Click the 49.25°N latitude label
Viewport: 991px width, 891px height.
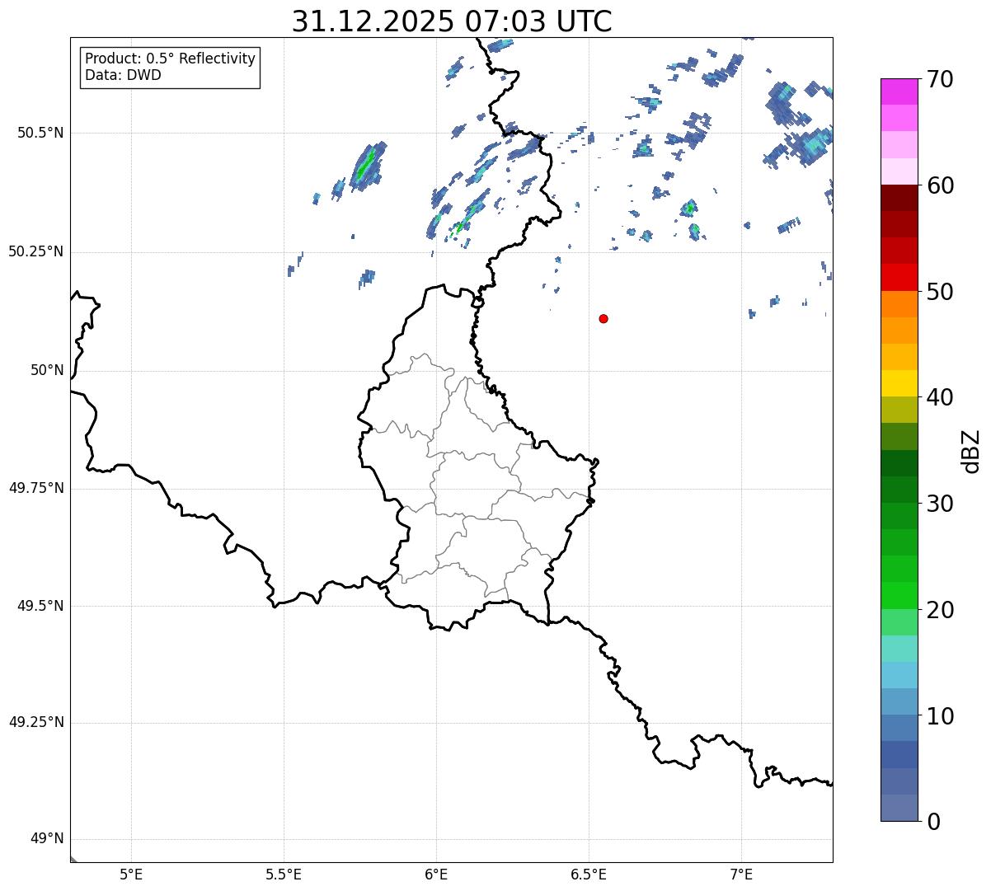(36, 722)
